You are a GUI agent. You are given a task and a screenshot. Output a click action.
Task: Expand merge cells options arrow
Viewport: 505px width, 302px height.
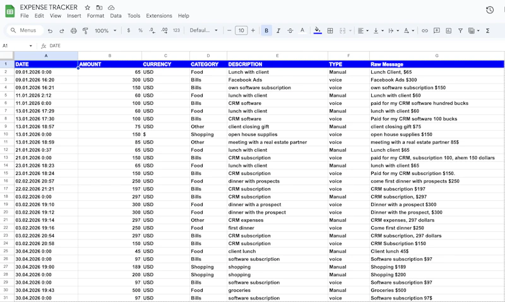[350, 30]
